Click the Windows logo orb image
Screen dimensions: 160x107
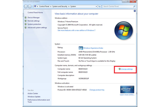coord(123,31)
